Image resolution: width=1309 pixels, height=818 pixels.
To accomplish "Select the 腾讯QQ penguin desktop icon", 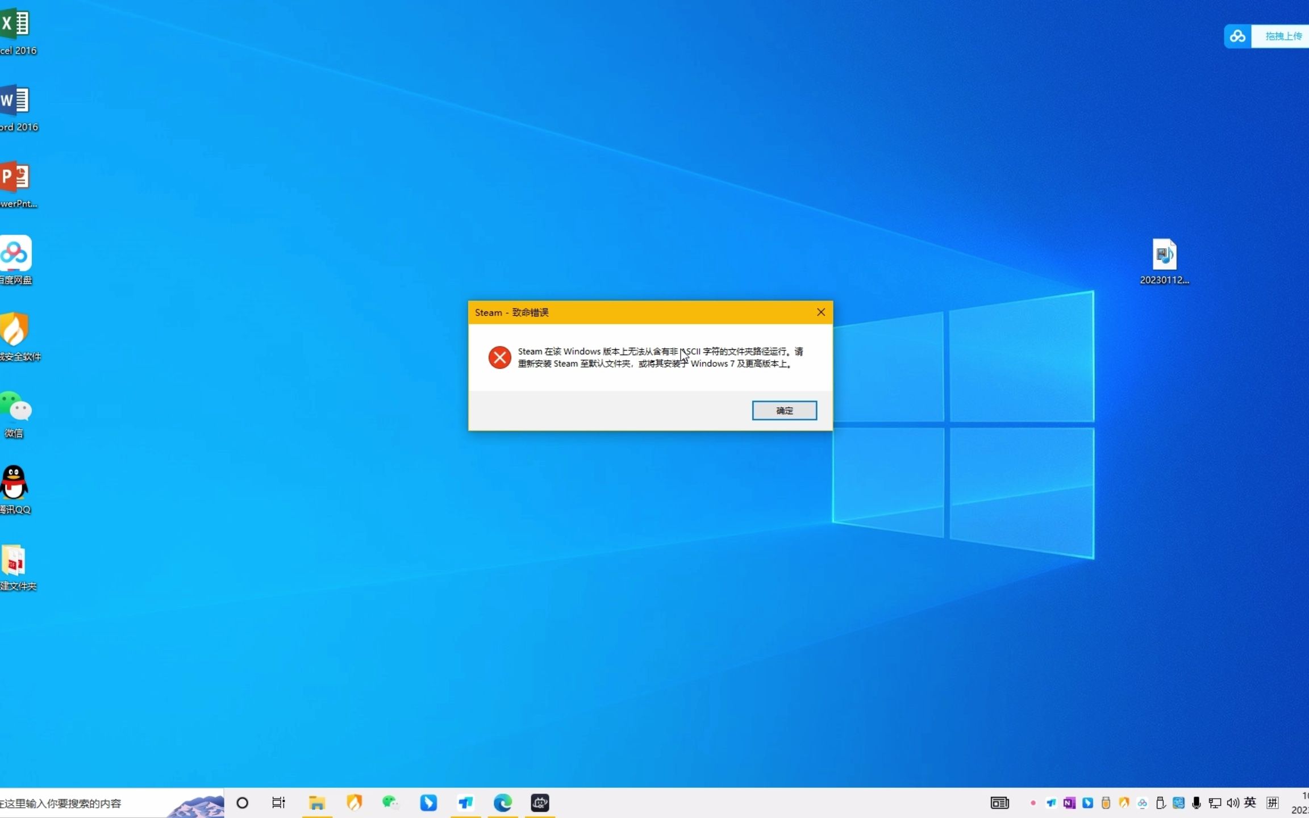I will click(15, 490).
